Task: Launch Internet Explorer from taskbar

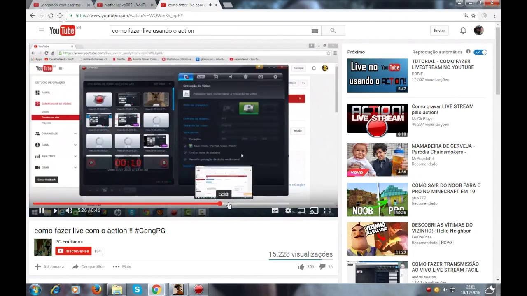Action: [55, 289]
